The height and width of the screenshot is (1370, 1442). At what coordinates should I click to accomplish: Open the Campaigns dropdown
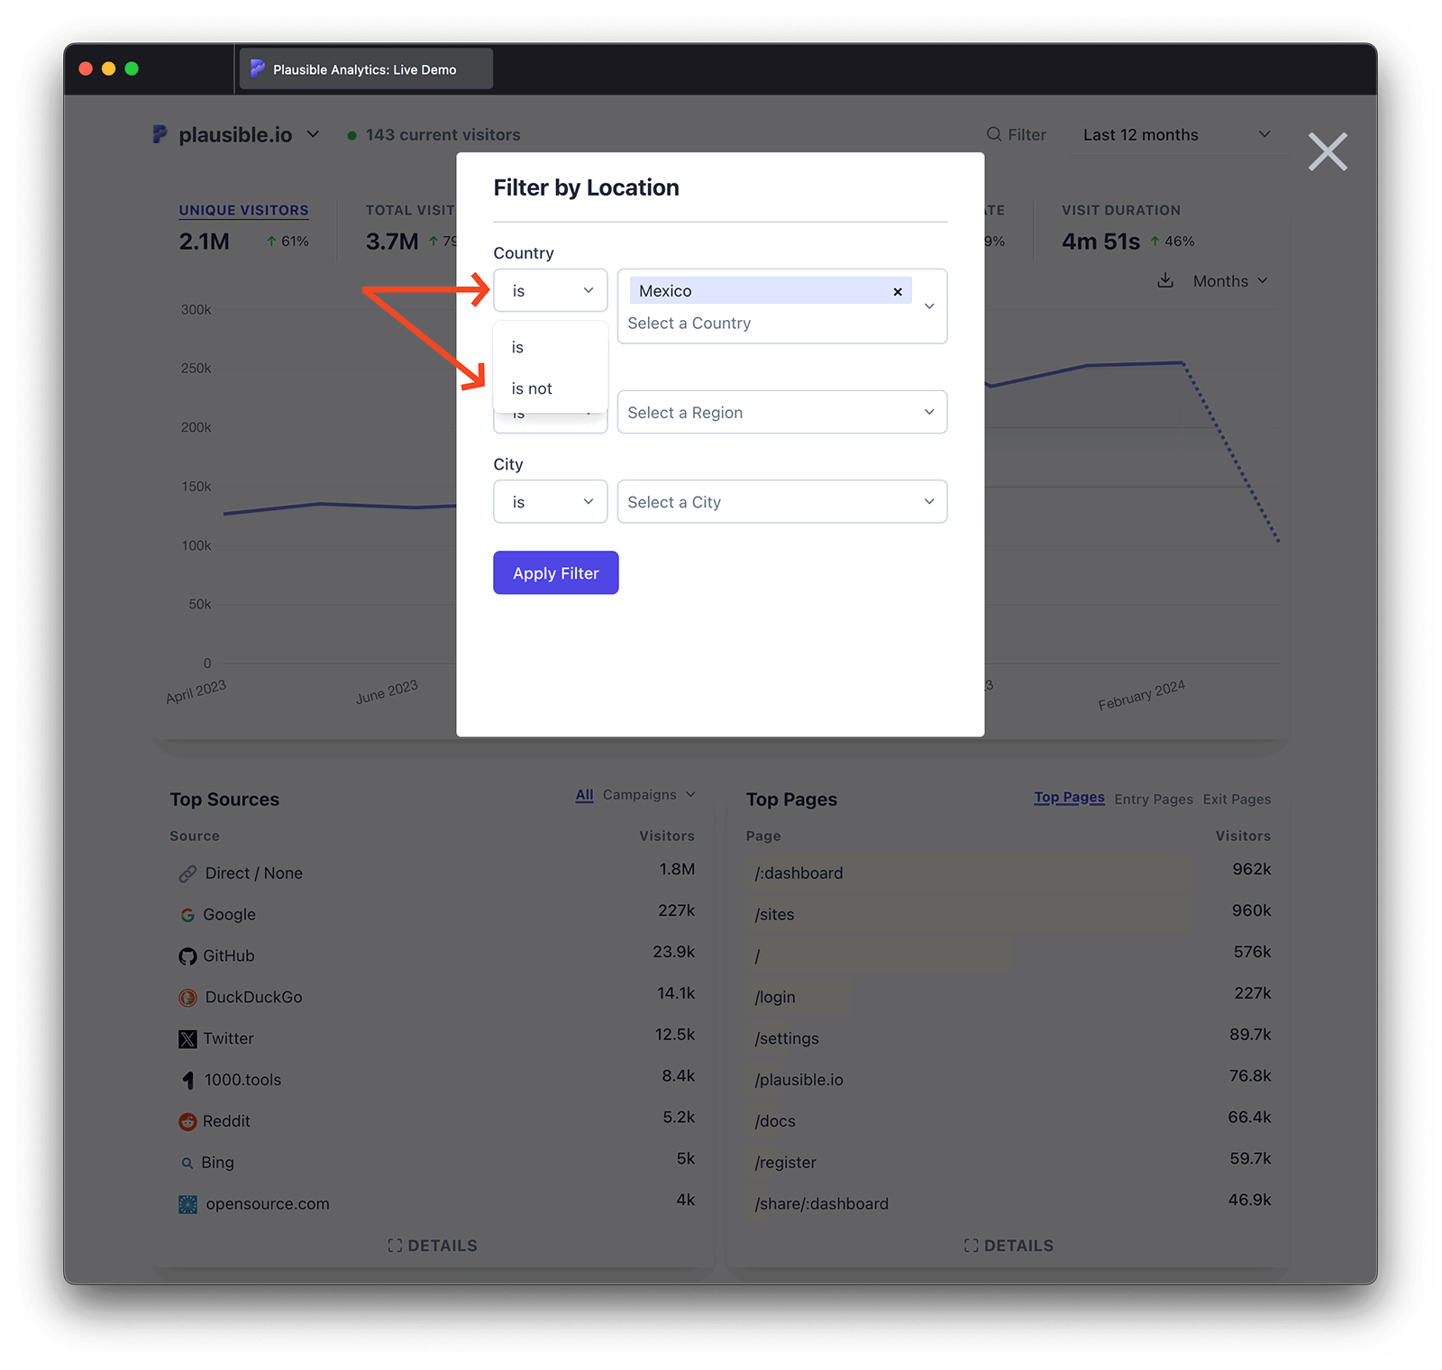[649, 795]
